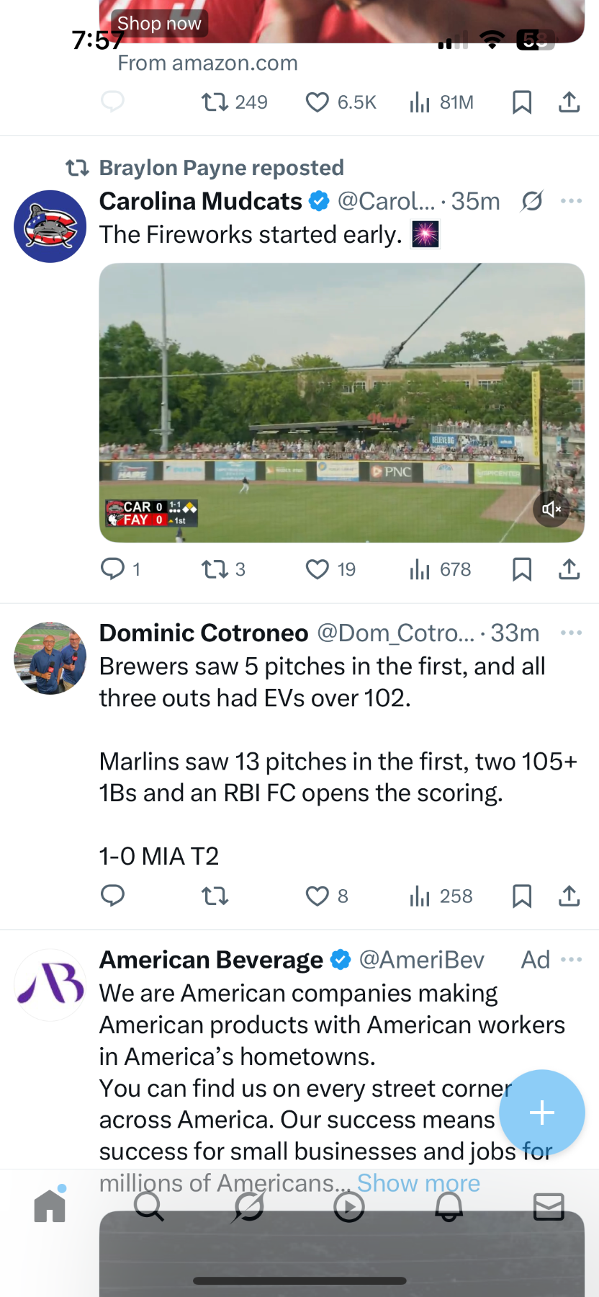The image size is (599, 1297).
Task: Go to the Home tab
Action: 50,1206
